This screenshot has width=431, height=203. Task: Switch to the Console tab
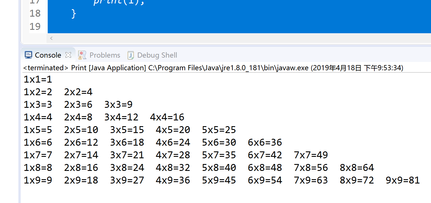pos(48,55)
